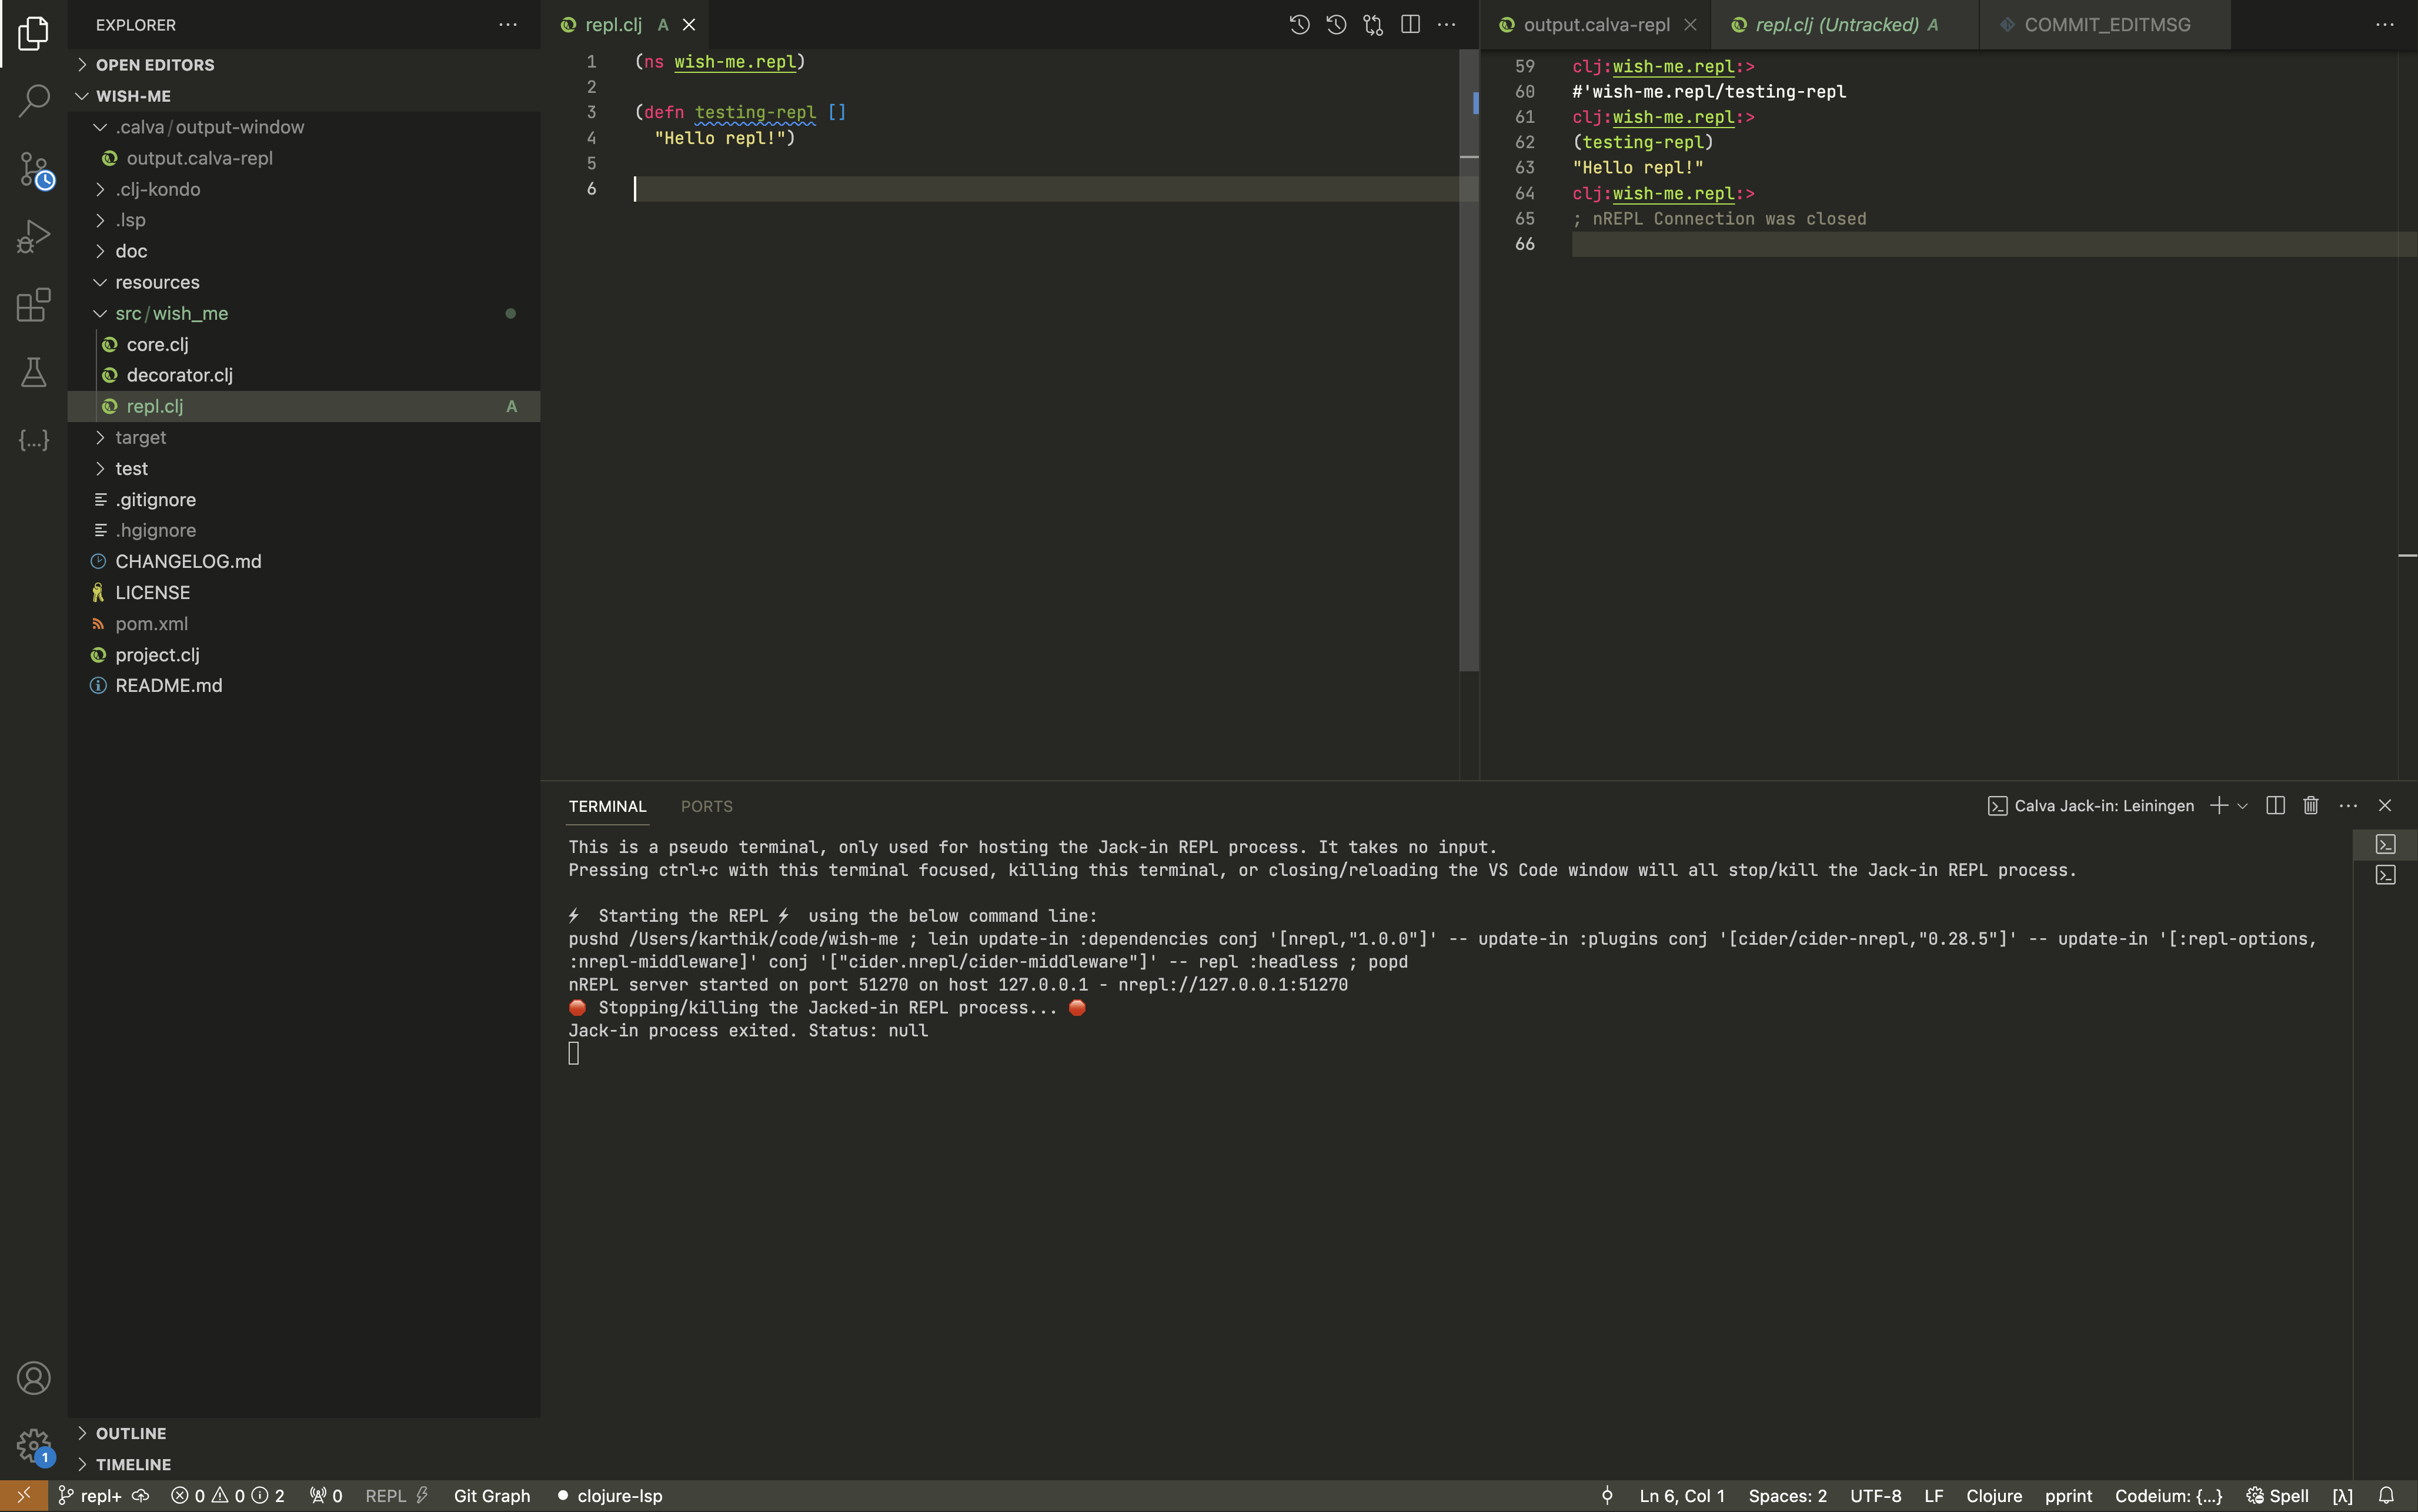This screenshot has height=1512, width=2418.
Task: Open more actions for left editor group
Action: point(1446,25)
